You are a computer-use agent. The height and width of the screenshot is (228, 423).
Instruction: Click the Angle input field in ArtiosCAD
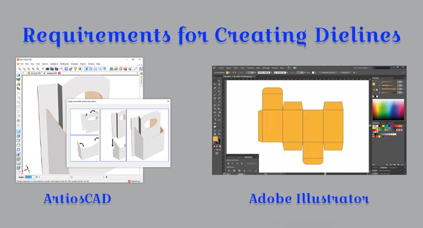[30, 177]
